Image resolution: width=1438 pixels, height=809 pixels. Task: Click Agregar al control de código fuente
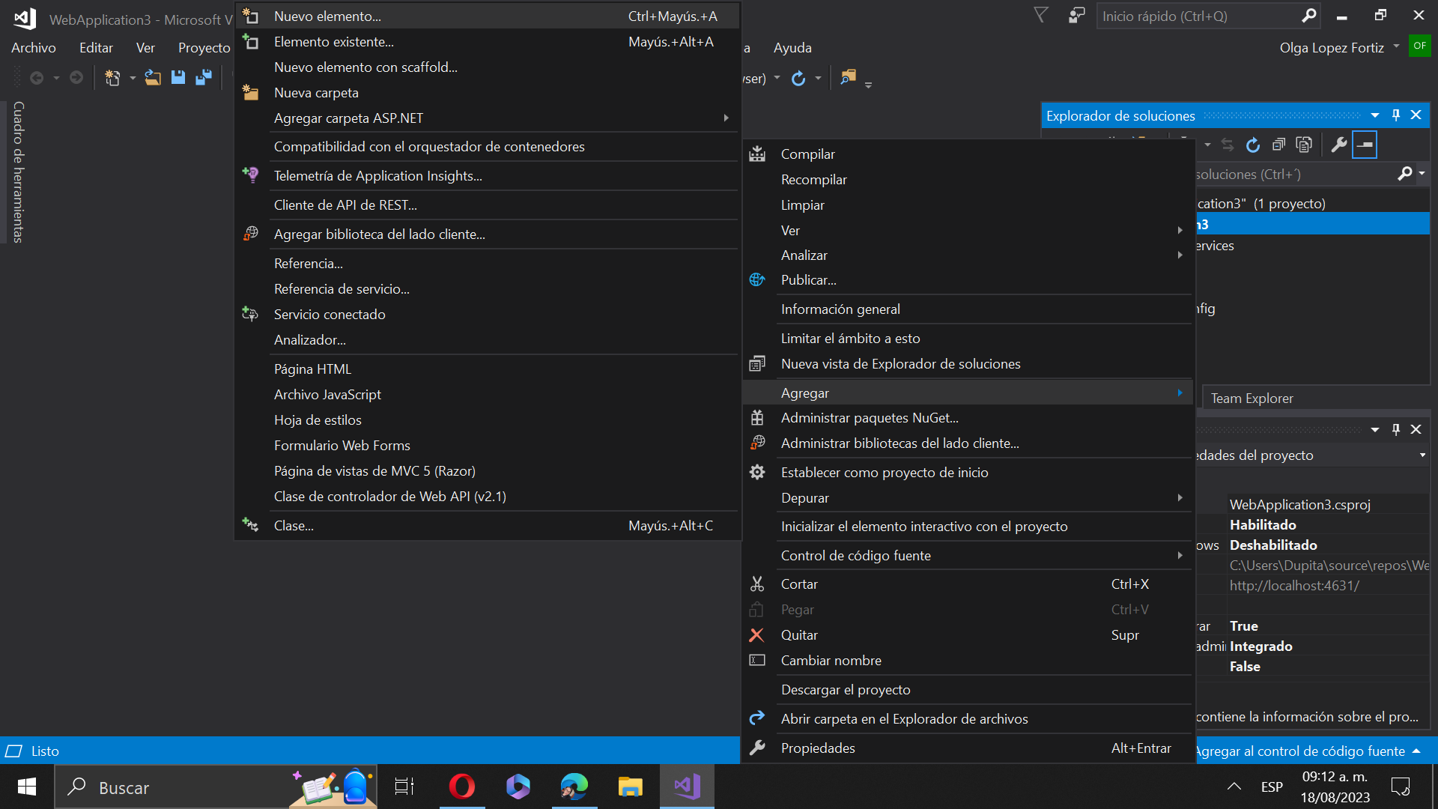tap(1299, 751)
